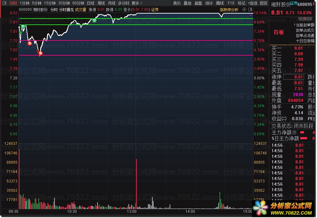
Task: Switch to the 15分钟 chart
Action: 50,3
